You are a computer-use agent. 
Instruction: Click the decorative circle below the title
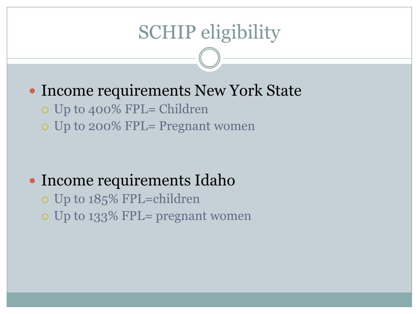click(209, 58)
